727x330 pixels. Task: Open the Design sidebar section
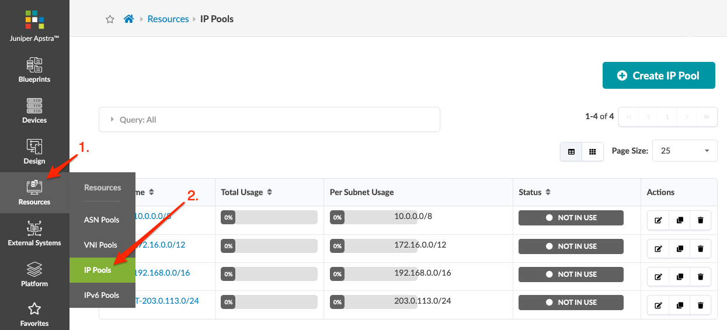tap(34, 151)
